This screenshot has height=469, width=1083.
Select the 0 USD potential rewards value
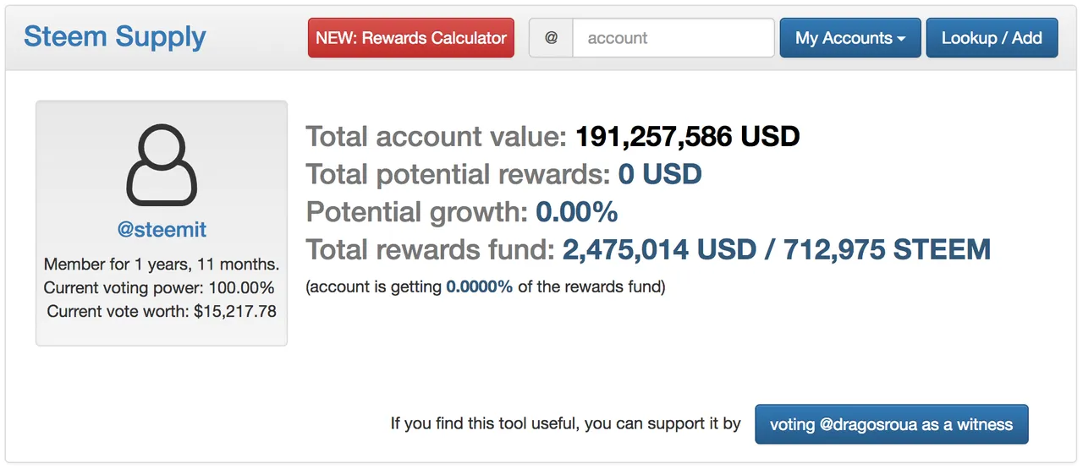(x=660, y=174)
